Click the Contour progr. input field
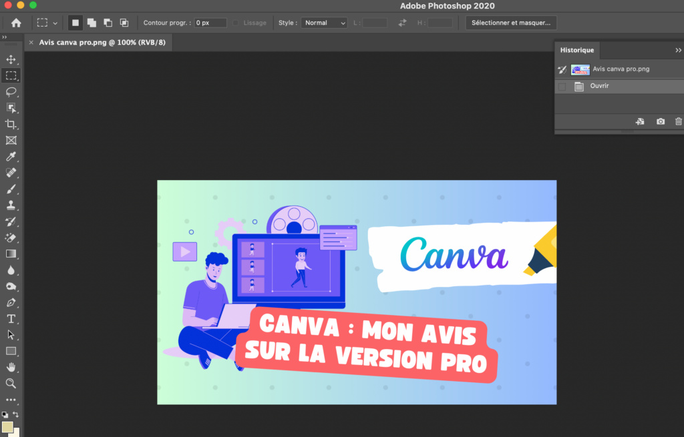Viewport: 684px width, 437px height. click(x=210, y=23)
